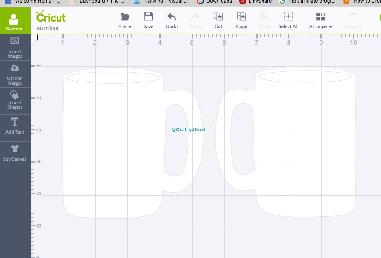The image size is (381, 258).
Task: Open the Insert Images panel
Action: [15, 47]
